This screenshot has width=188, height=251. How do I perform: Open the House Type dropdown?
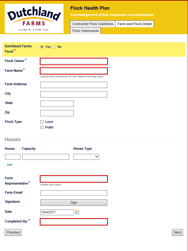pyautogui.click(x=86, y=157)
